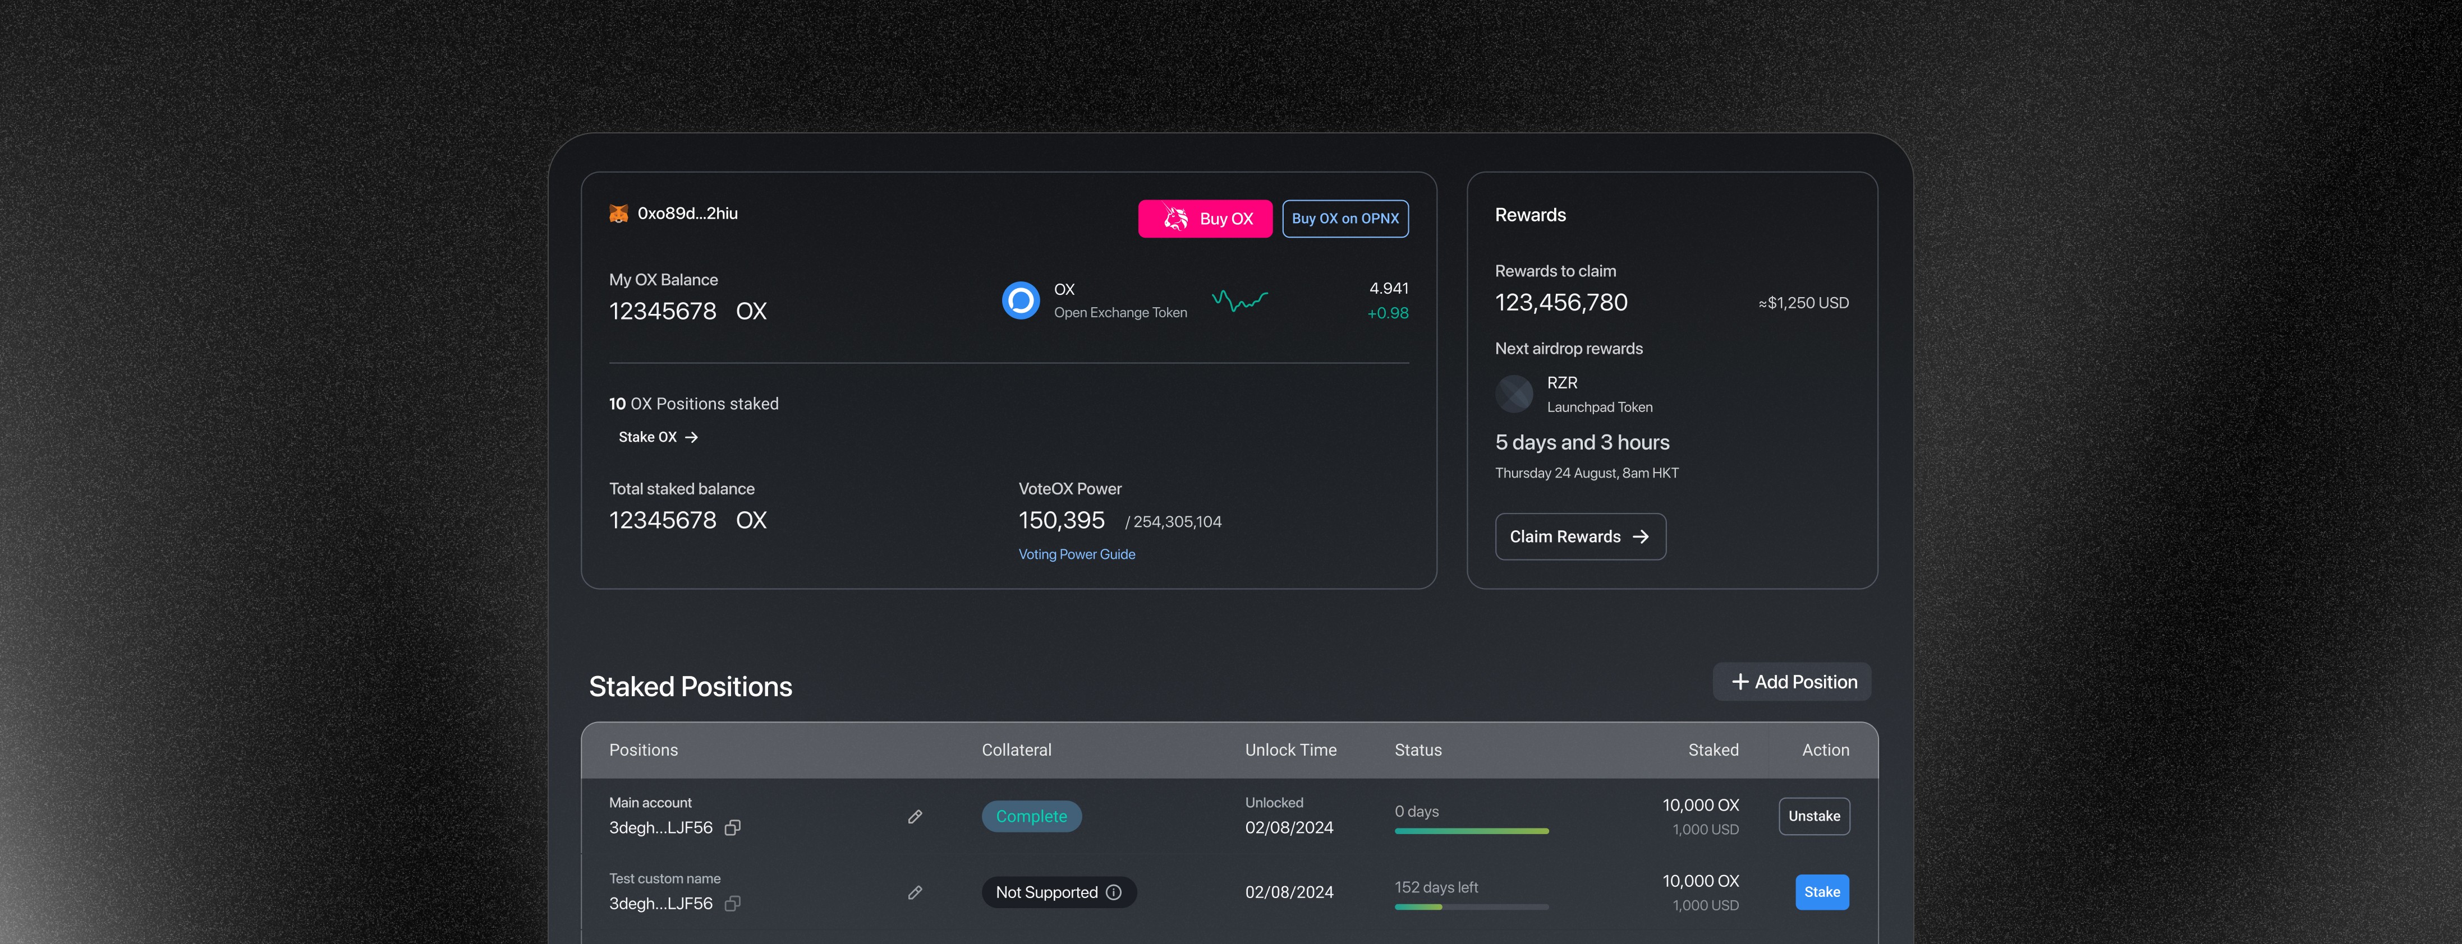This screenshot has width=2462, height=944.
Task: Click the Unlock Time column header
Action: [x=1290, y=750]
